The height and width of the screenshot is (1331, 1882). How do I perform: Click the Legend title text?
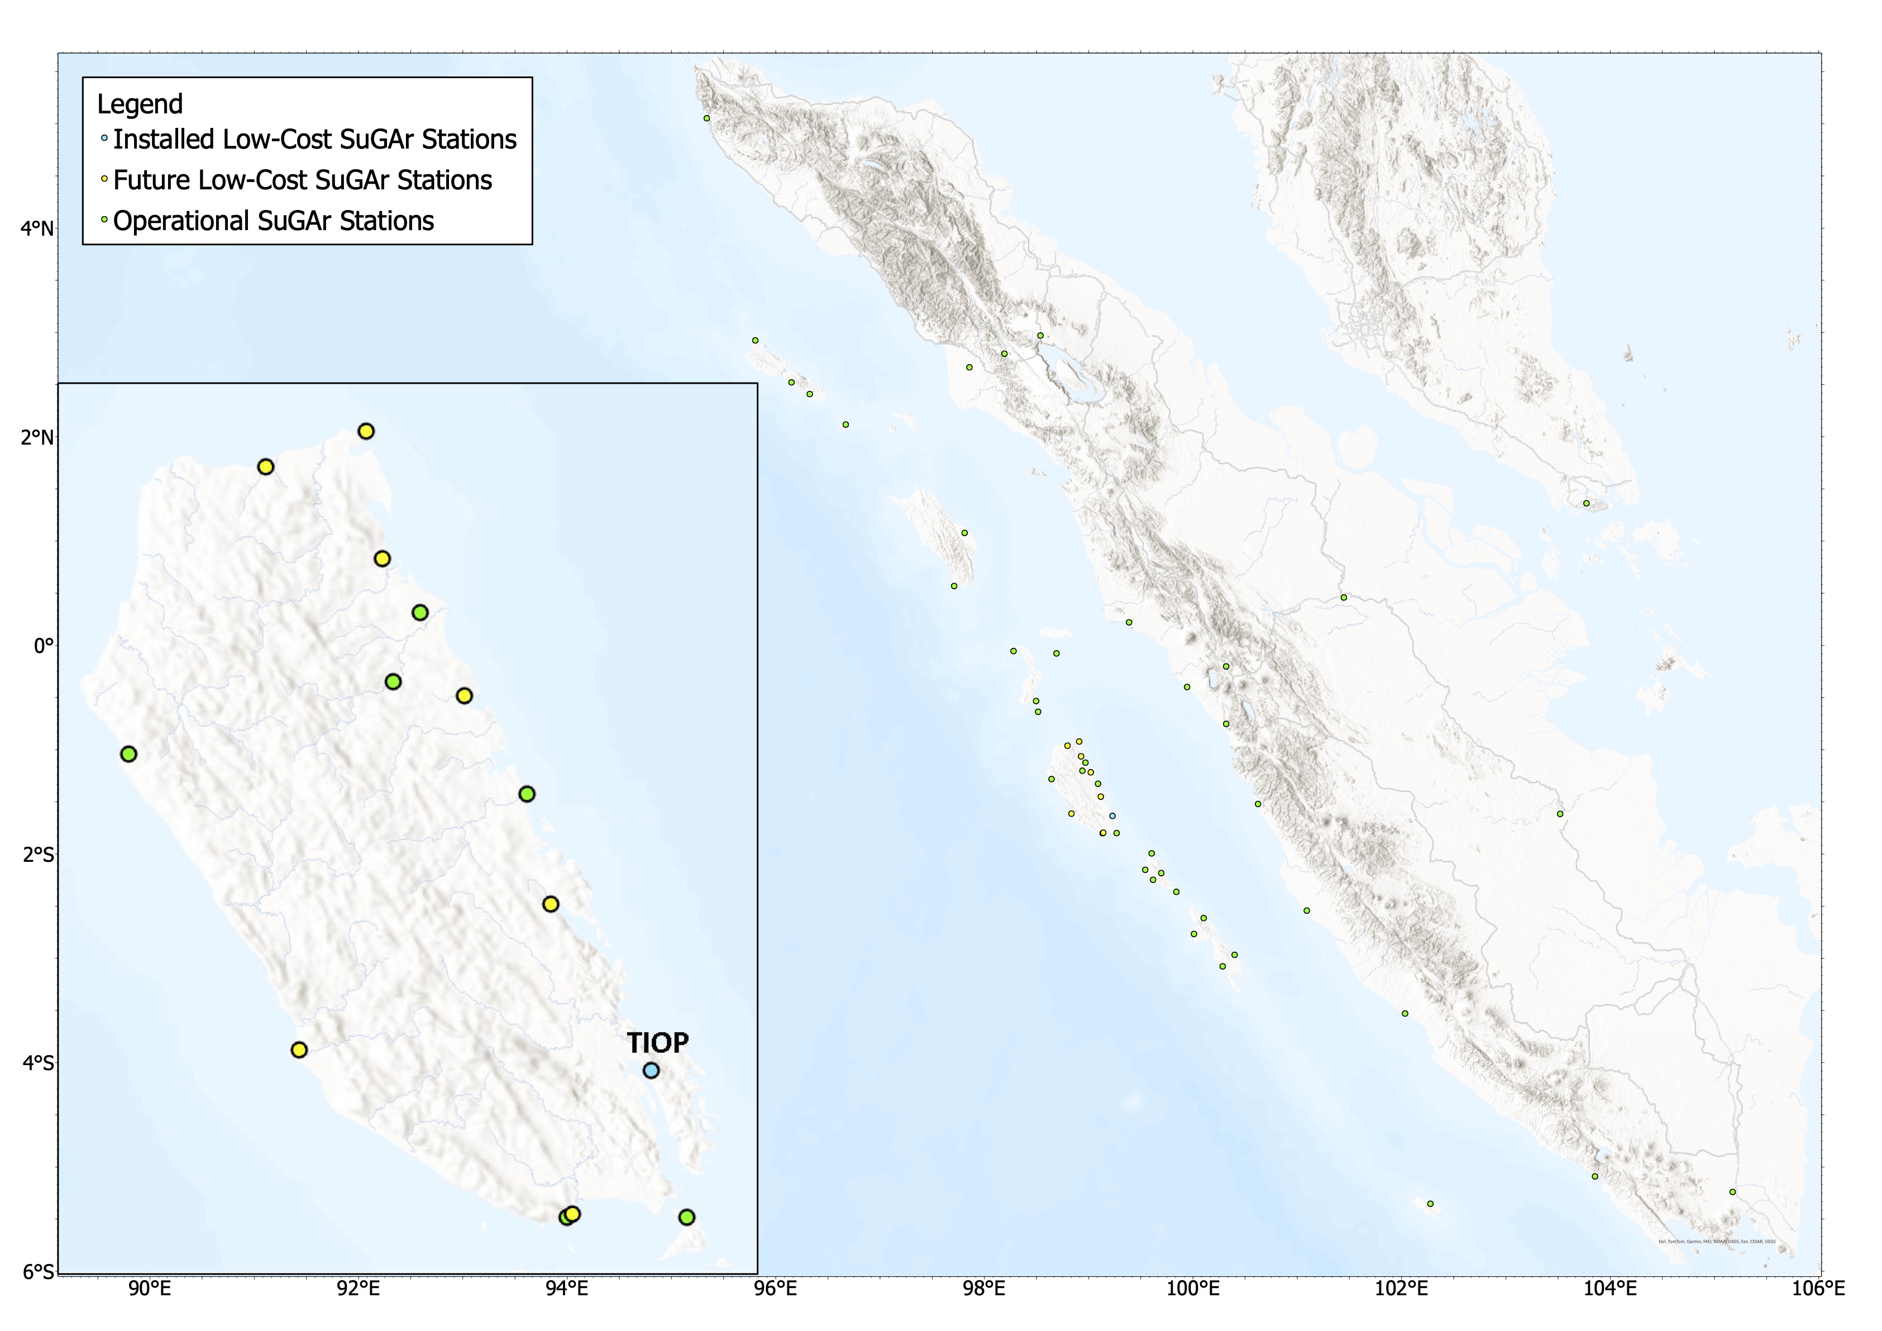140,104
